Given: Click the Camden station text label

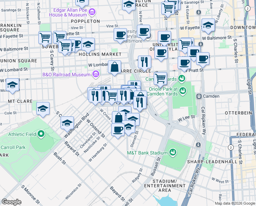Looking at the screenshot, I should coord(211,96).
